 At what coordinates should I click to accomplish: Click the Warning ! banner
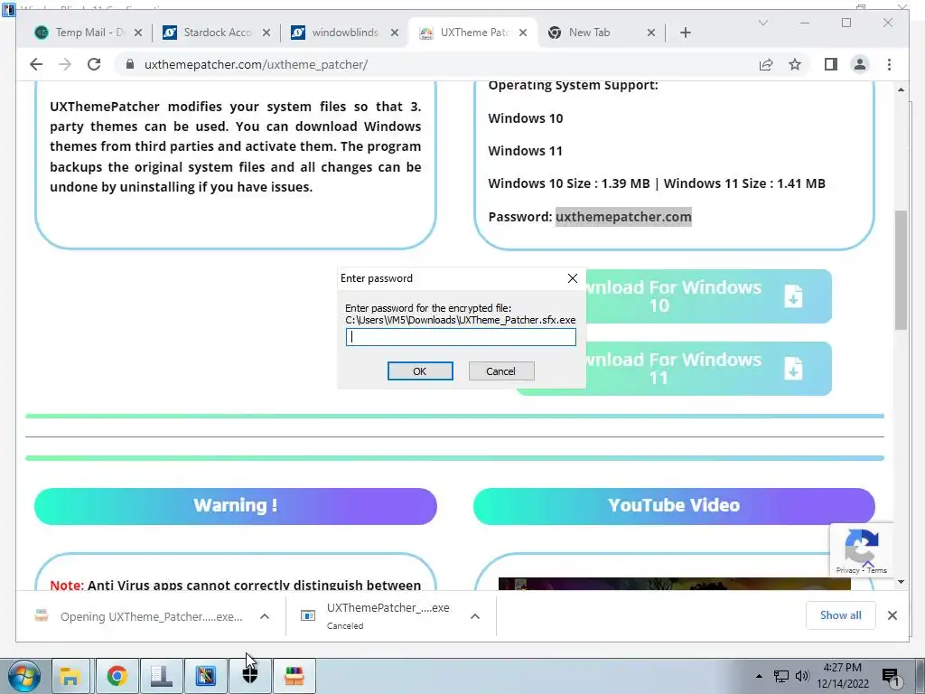tap(236, 506)
